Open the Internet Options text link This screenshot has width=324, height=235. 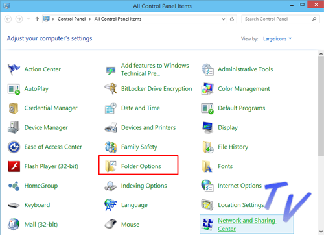(x=240, y=186)
